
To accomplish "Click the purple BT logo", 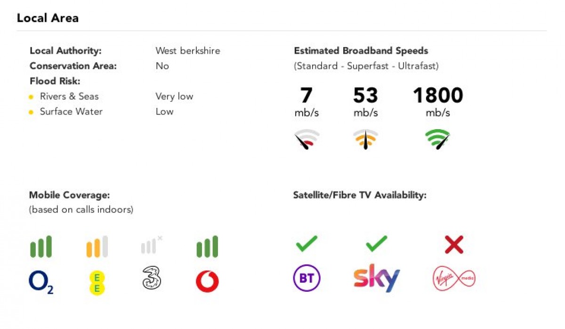I will 307,278.
